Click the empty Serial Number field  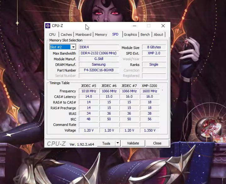tap(99, 76)
